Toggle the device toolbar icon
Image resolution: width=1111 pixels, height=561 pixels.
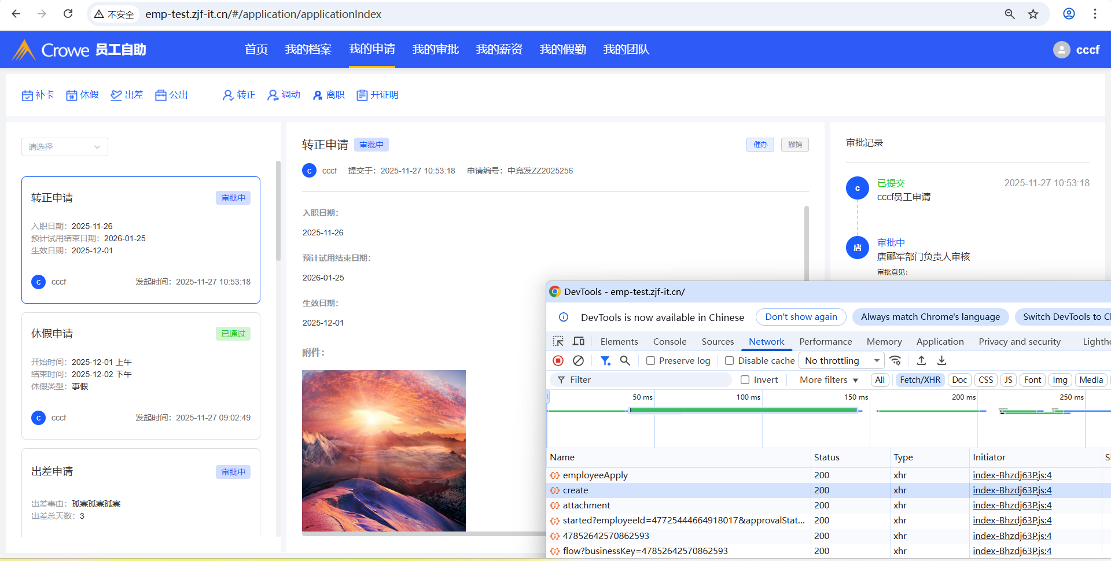tap(578, 341)
